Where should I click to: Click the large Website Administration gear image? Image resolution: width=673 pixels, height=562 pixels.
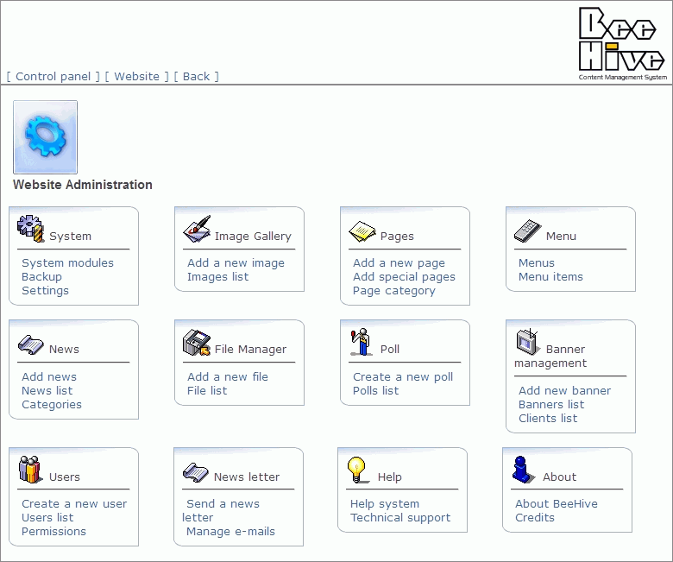(x=45, y=136)
